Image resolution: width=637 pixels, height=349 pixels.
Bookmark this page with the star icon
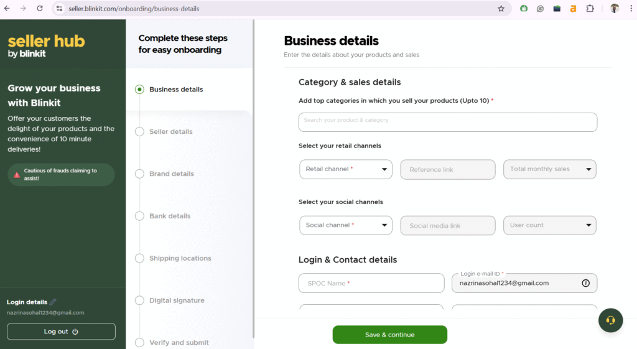pyautogui.click(x=501, y=9)
